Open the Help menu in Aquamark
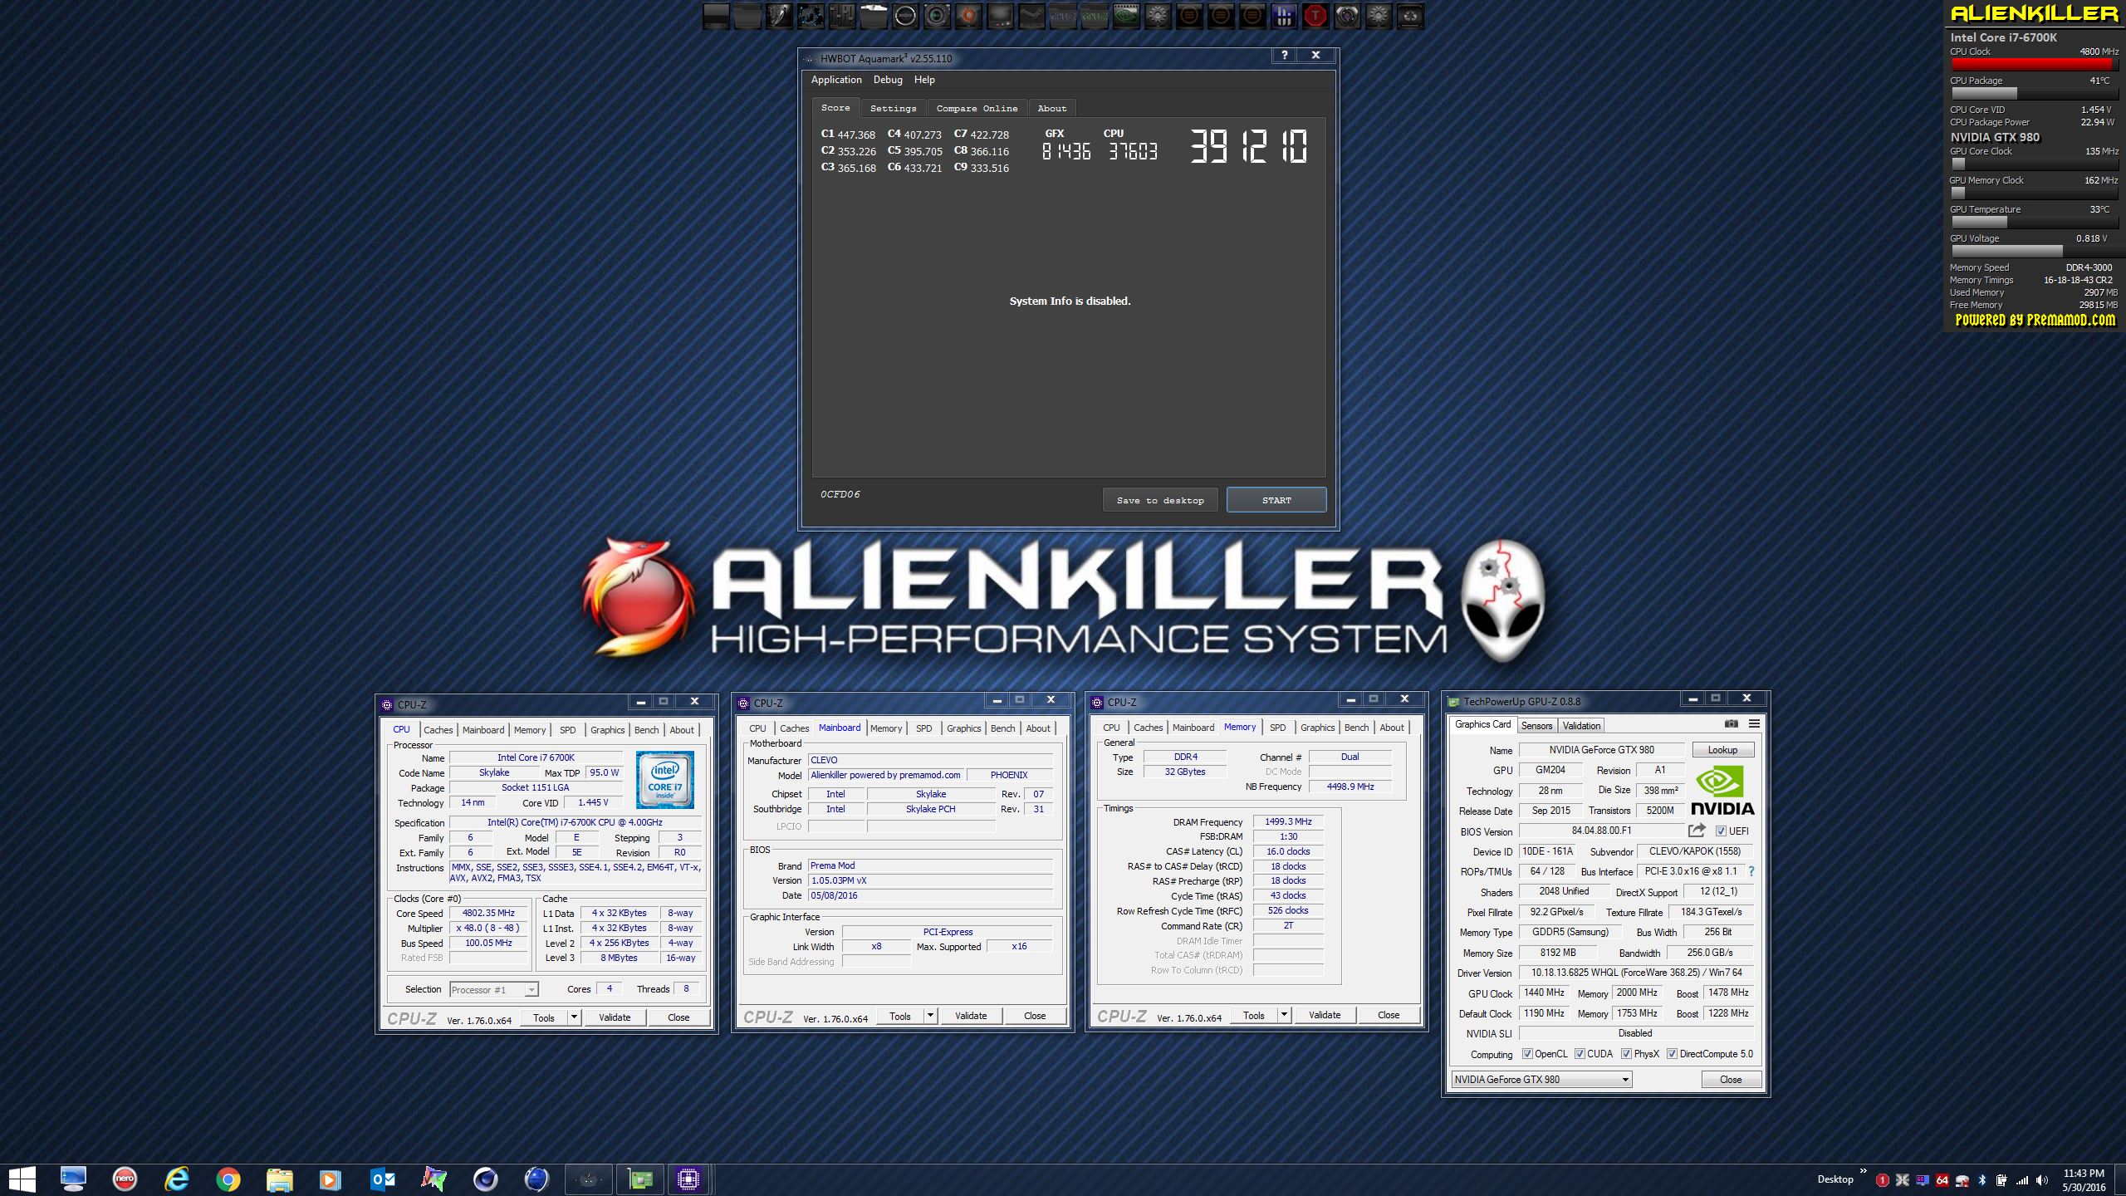Screen dimensions: 2126x1196 [924, 80]
